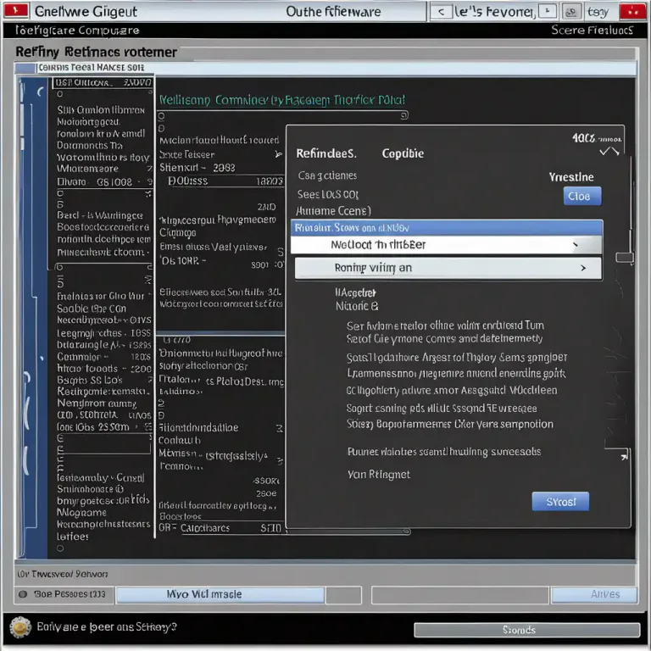Image resolution: width=651 pixels, height=651 pixels.
Task: Select the 'Wiokcemaore' list row
Action: [x=103, y=169]
